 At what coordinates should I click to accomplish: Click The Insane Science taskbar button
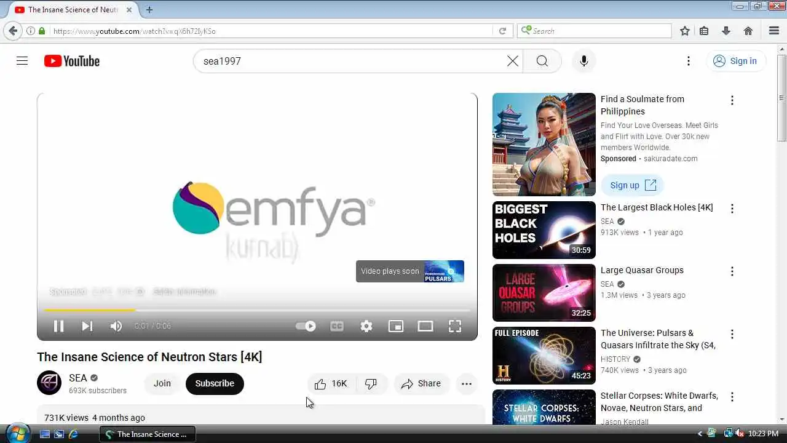tap(148, 434)
